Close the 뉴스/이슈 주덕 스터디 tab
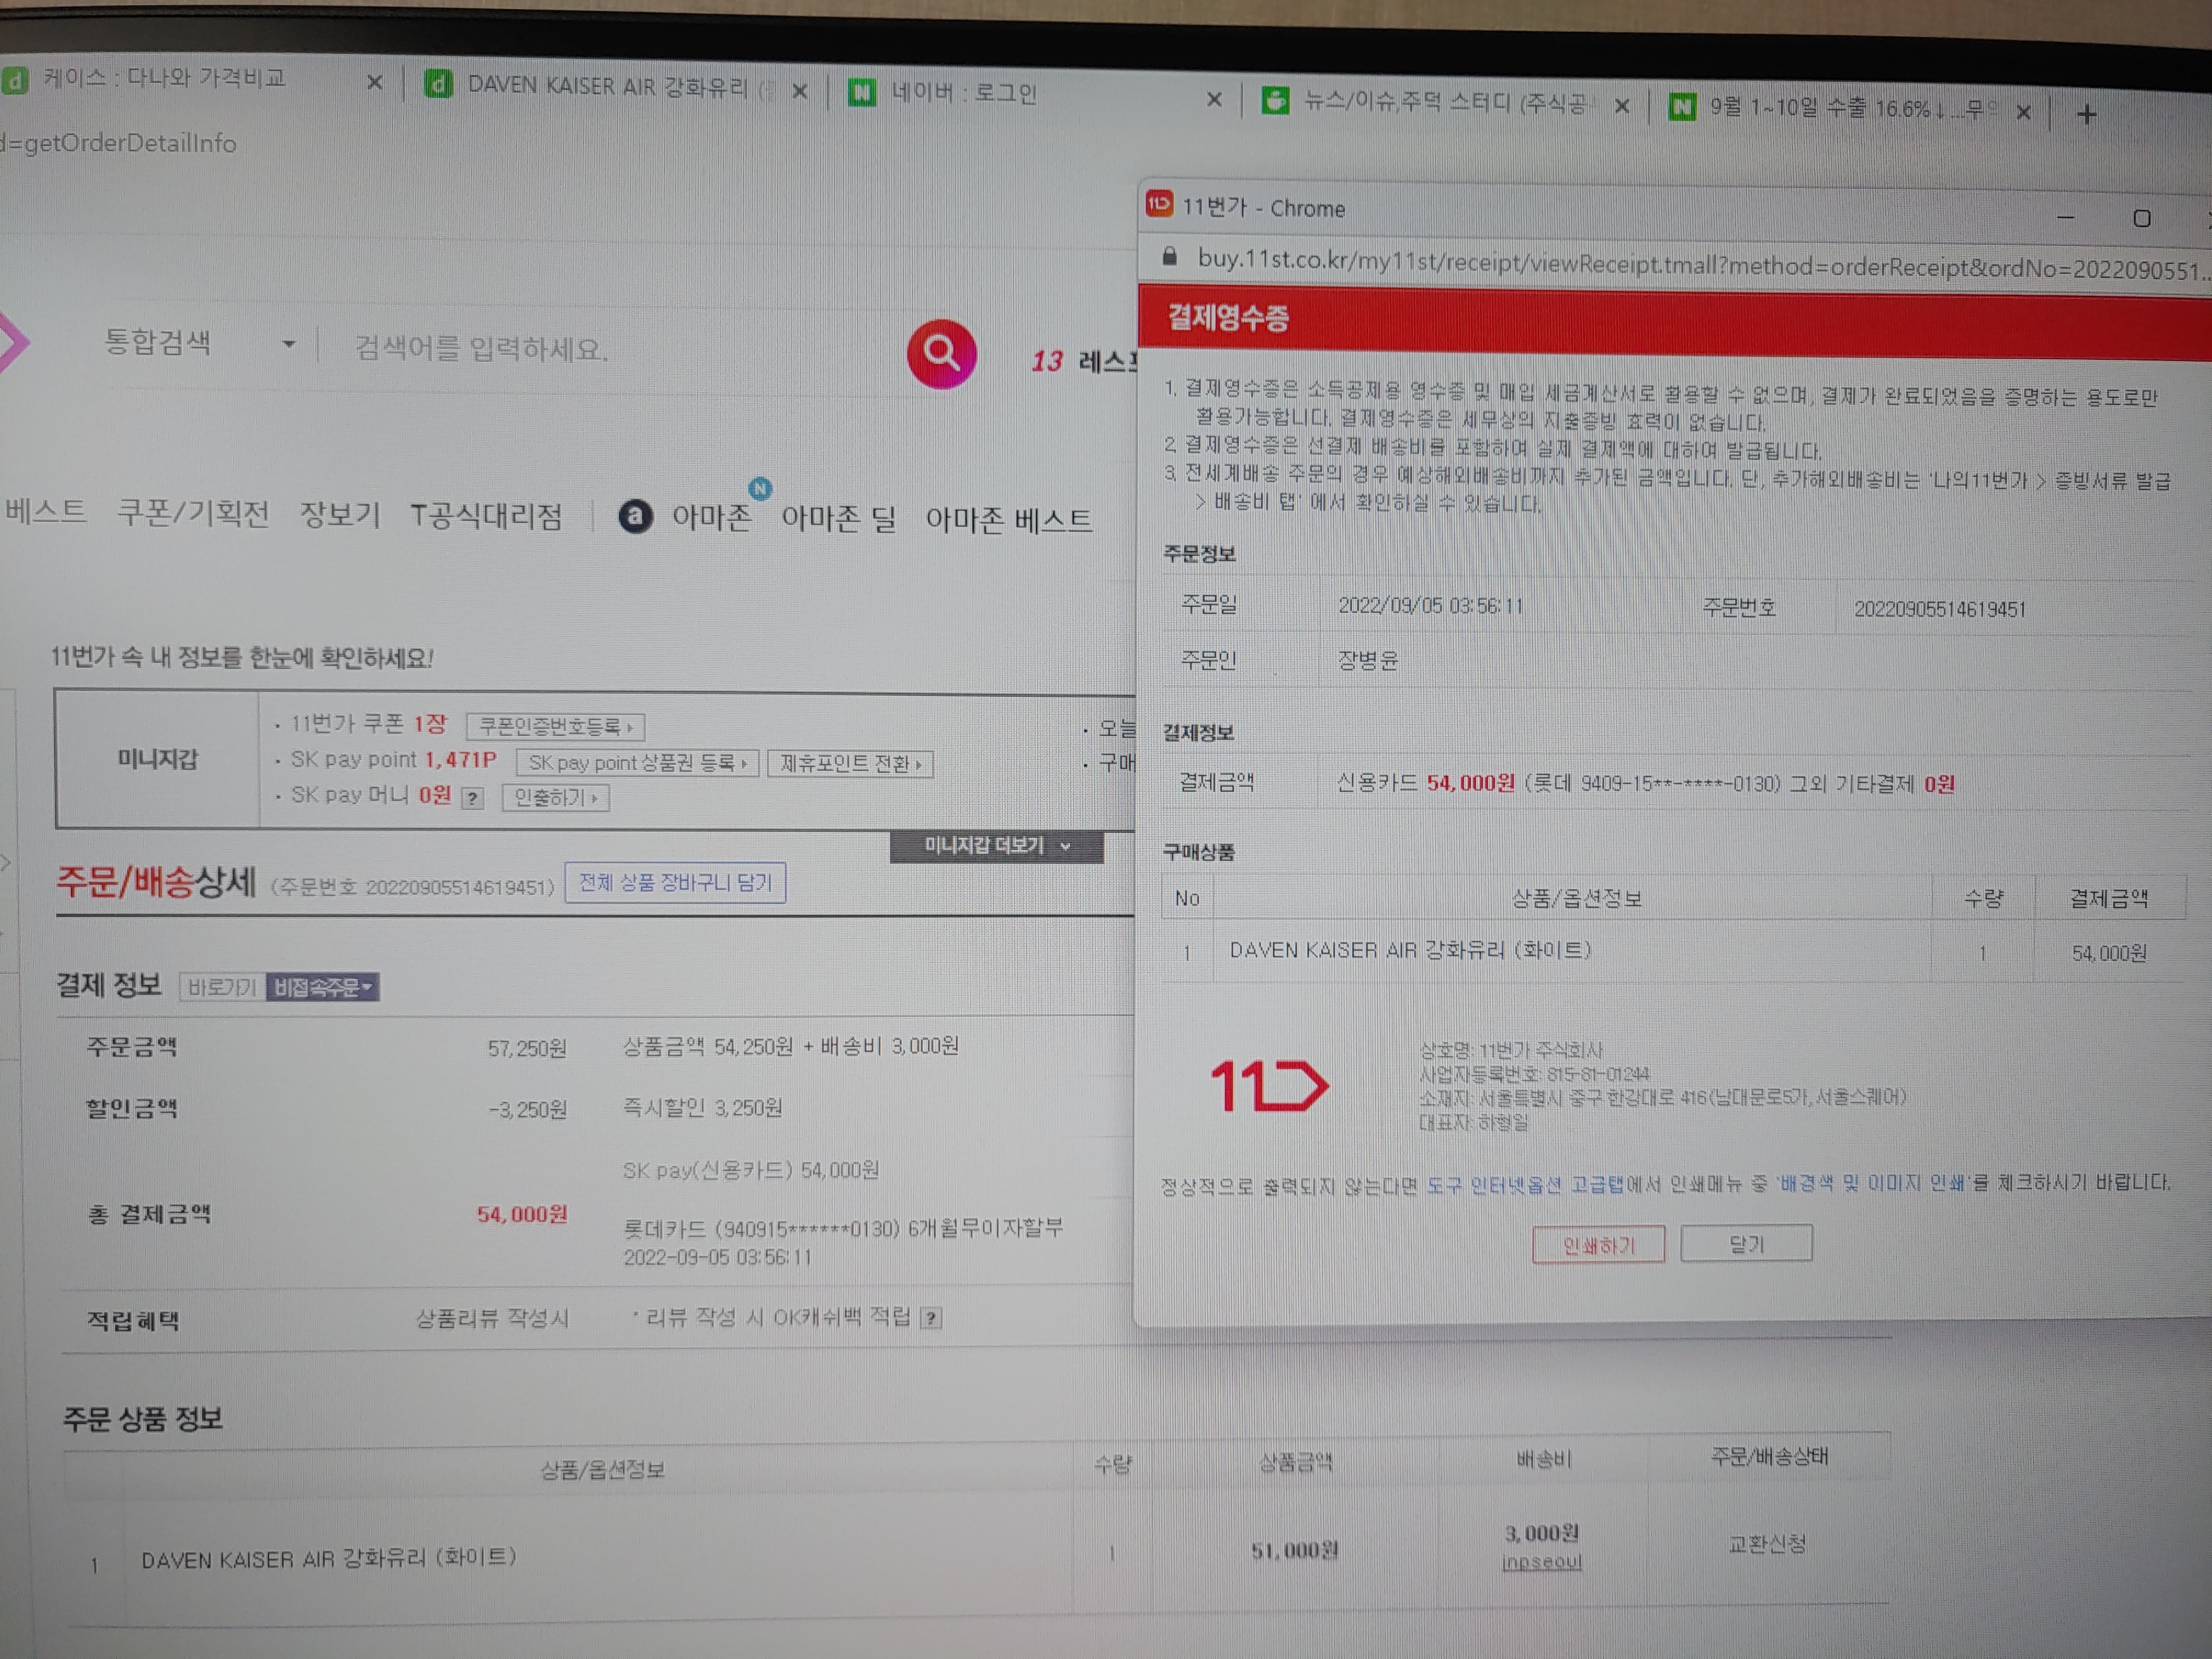 [1622, 106]
